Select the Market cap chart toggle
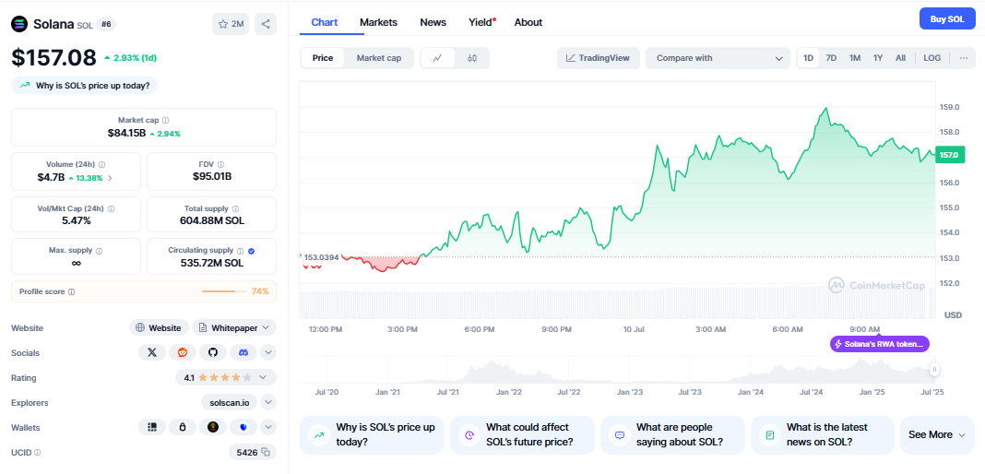The width and height of the screenshot is (985, 474). pyautogui.click(x=379, y=58)
